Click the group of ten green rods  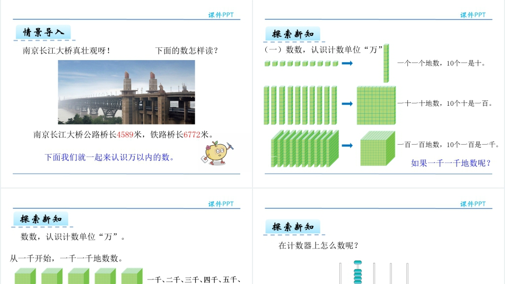click(300, 105)
